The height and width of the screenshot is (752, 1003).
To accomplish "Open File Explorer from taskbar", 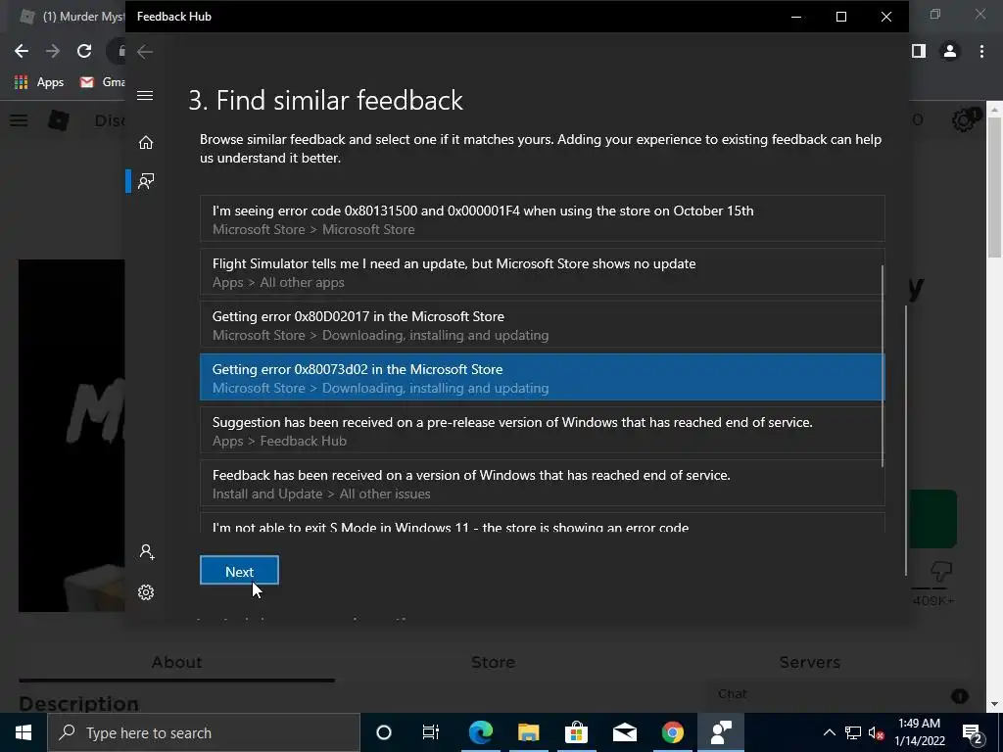I will pyautogui.click(x=528, y=732).
